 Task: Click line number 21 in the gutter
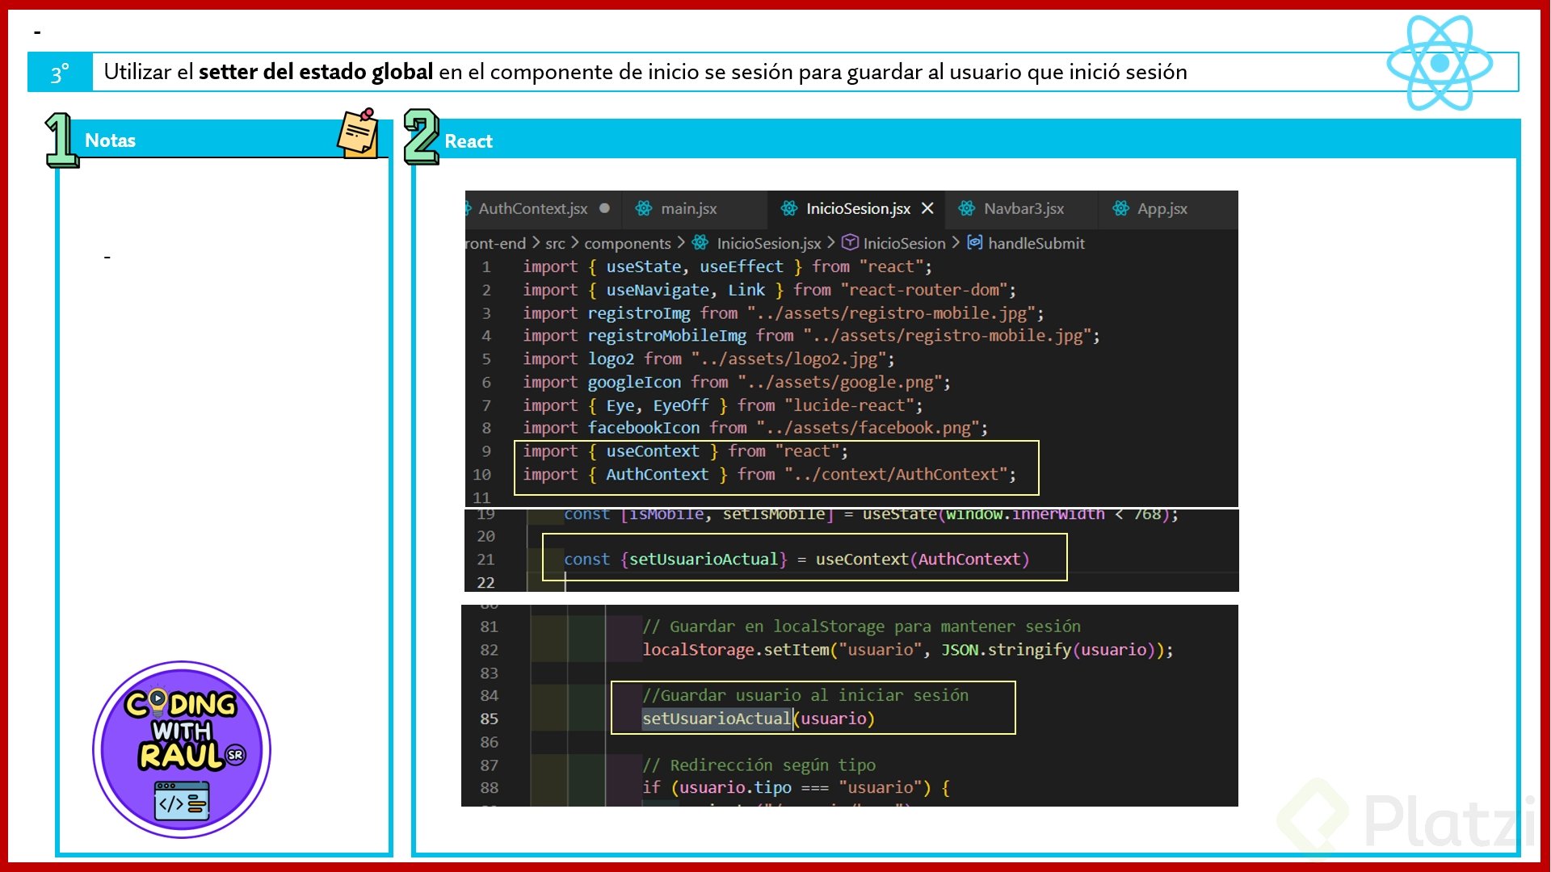coord(485,560)
